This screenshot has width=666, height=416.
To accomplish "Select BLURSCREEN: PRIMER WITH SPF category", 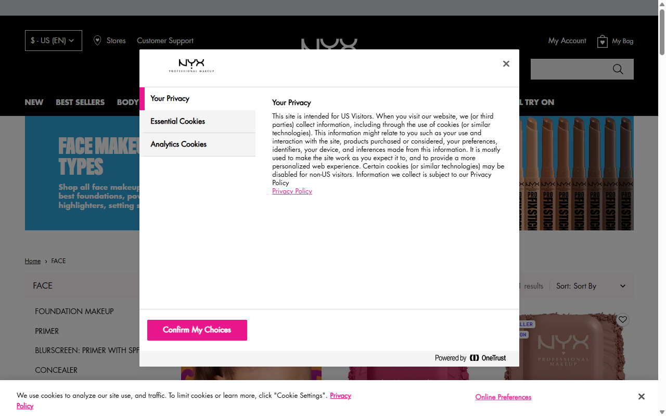I will point(87,350).
